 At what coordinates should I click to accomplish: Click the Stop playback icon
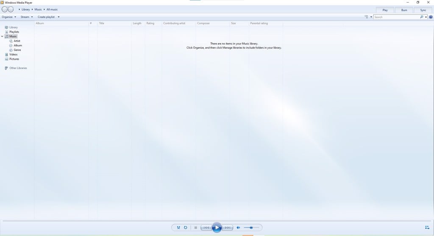pos(195,228)
